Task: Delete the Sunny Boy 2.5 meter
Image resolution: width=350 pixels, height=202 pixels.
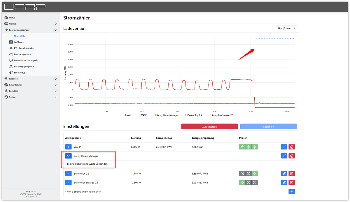Action: (x=292, y=174)
